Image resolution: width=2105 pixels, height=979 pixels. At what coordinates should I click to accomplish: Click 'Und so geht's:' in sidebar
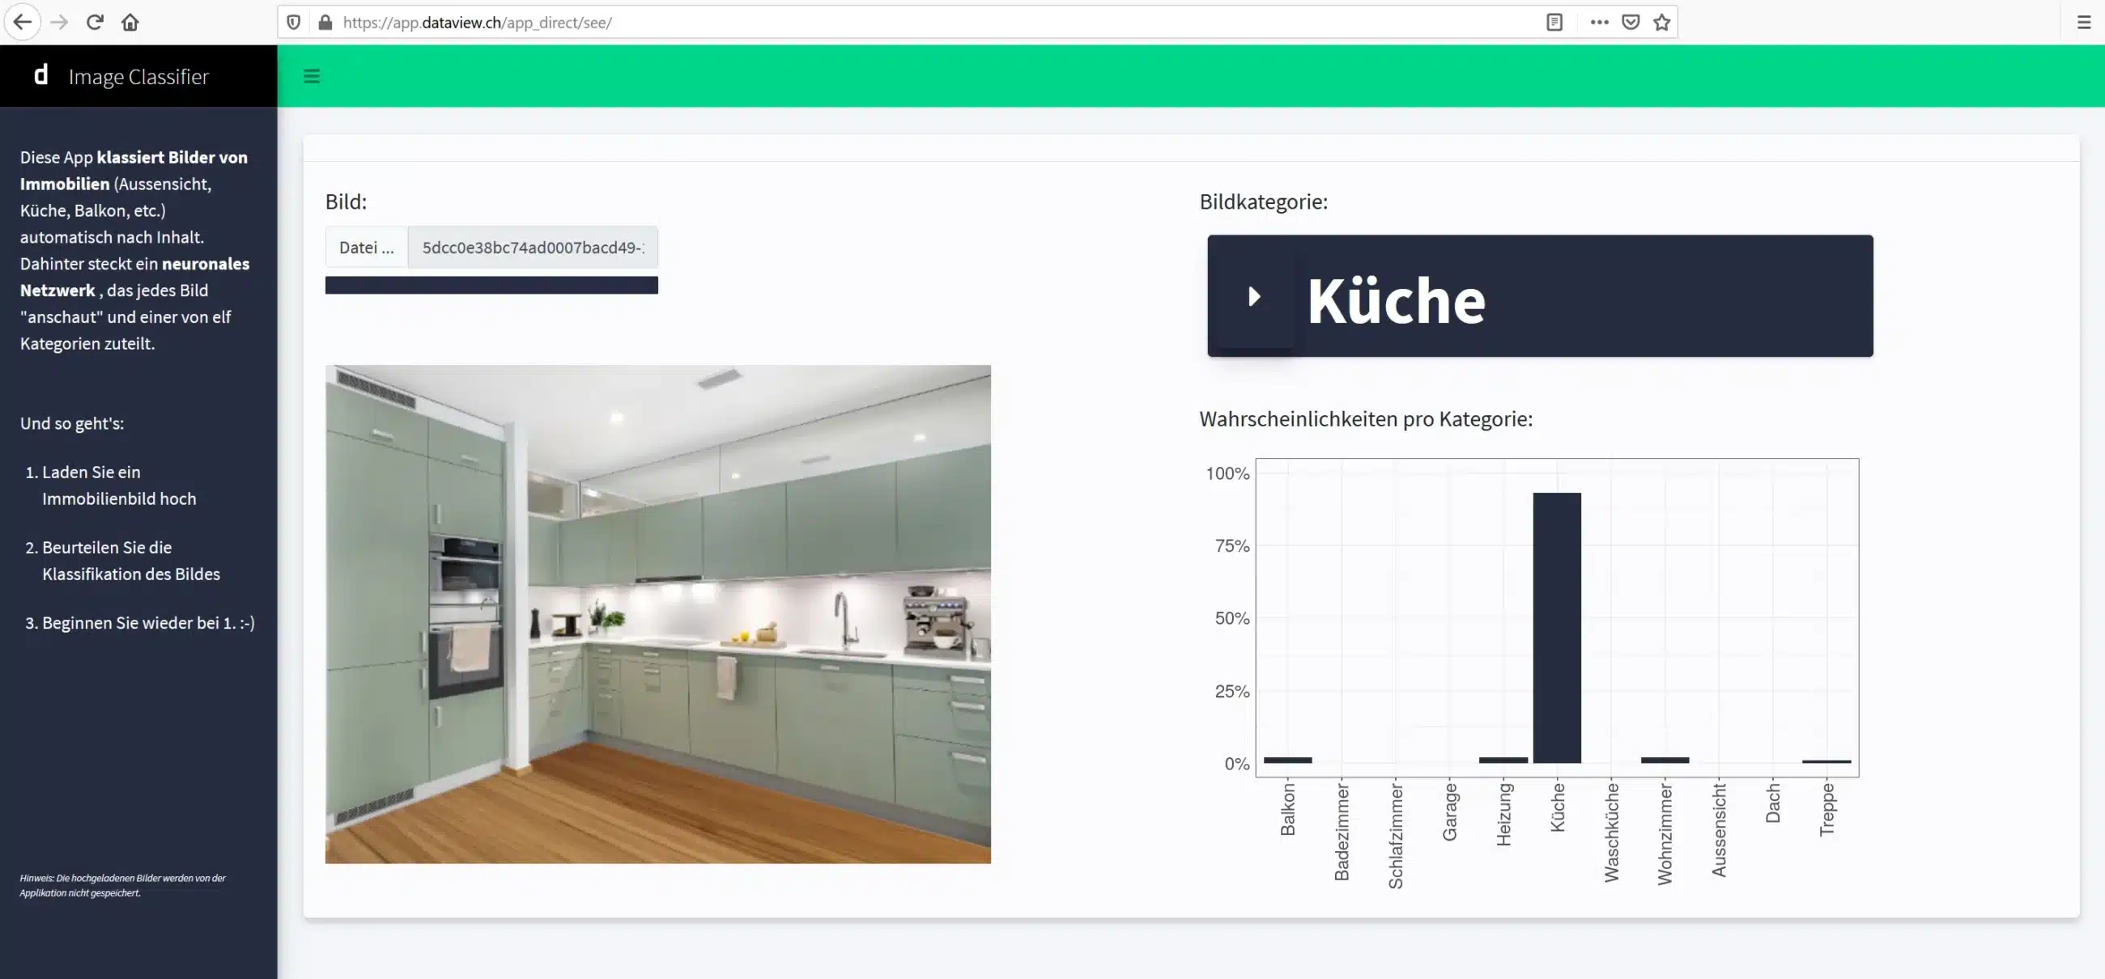tap(72, 423)
